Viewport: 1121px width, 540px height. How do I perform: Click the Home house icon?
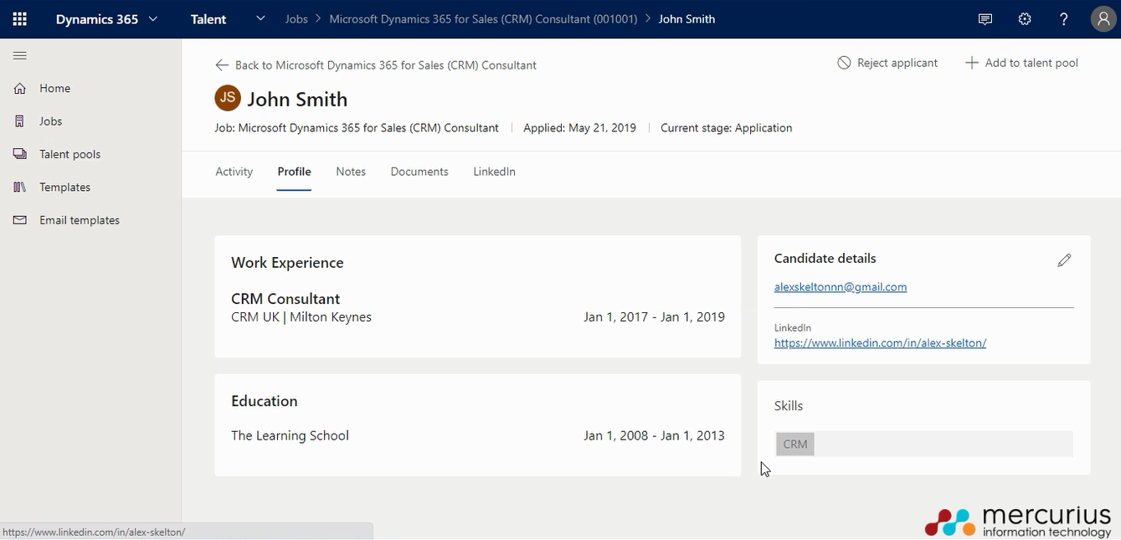pos(20,88)
